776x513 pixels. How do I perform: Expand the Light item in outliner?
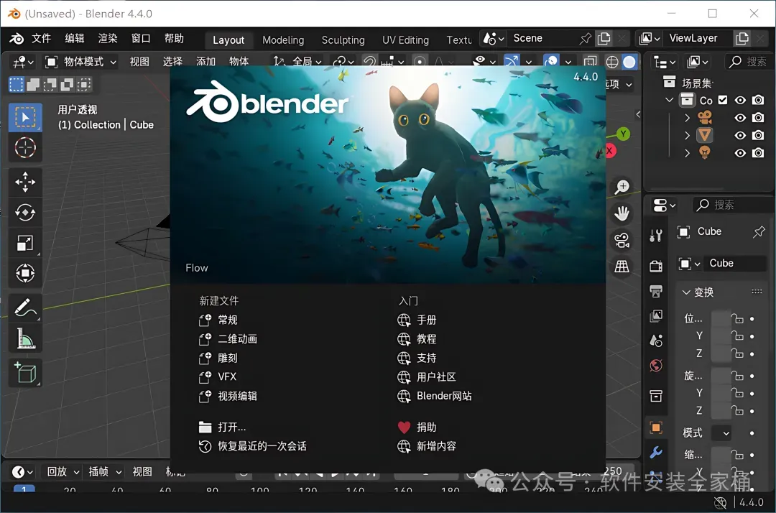pyautogui.click(x=687, y=153)
